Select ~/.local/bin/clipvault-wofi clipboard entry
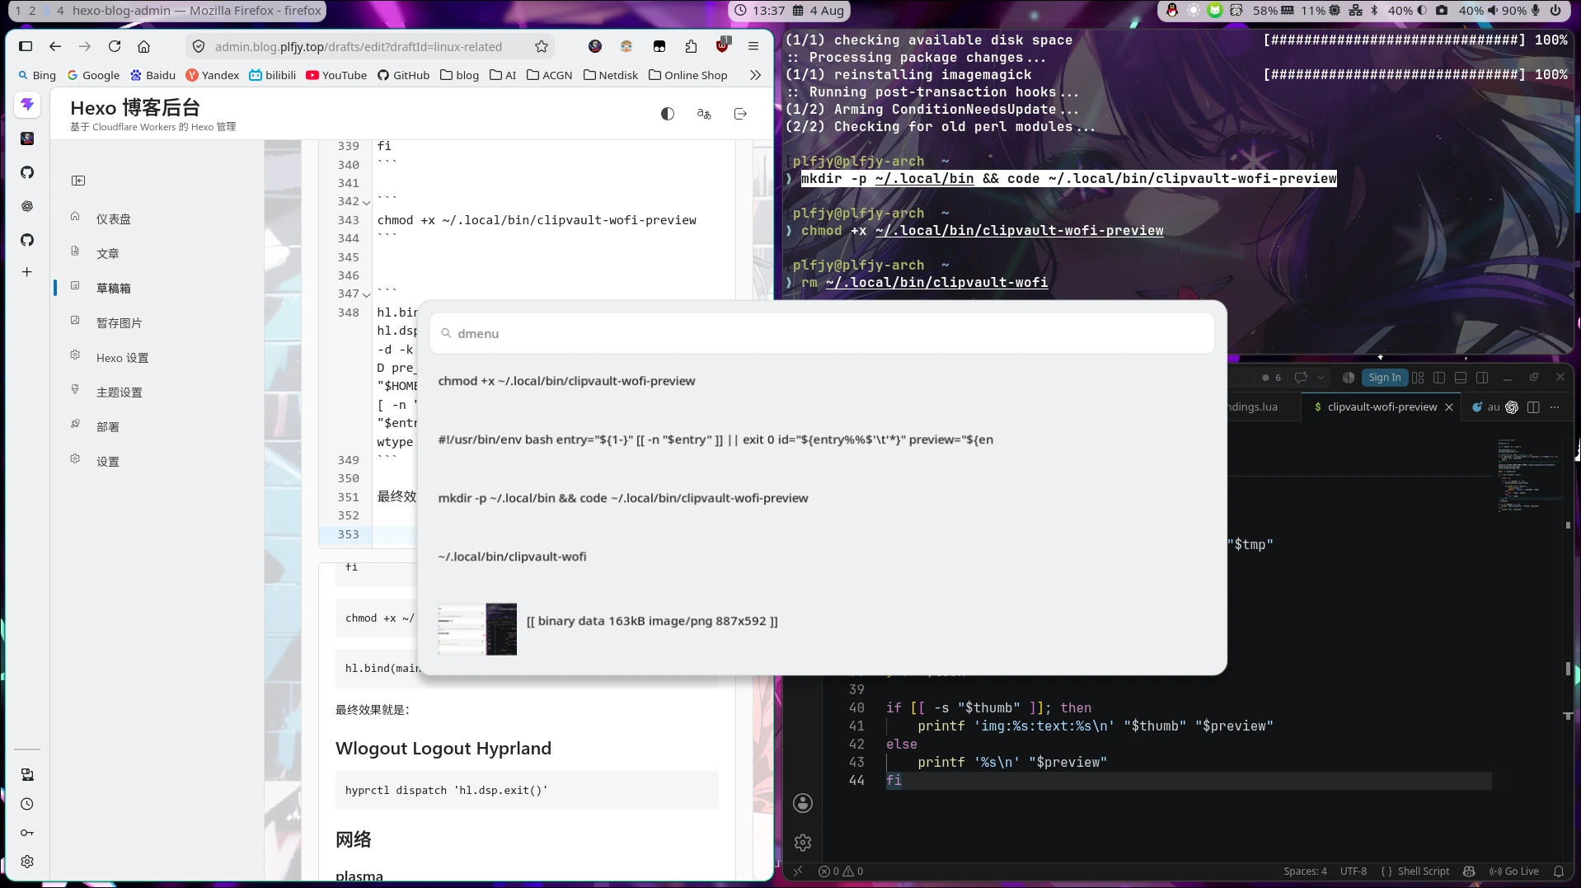This screenshot has height=888, width=1581. tap(822, 557)
